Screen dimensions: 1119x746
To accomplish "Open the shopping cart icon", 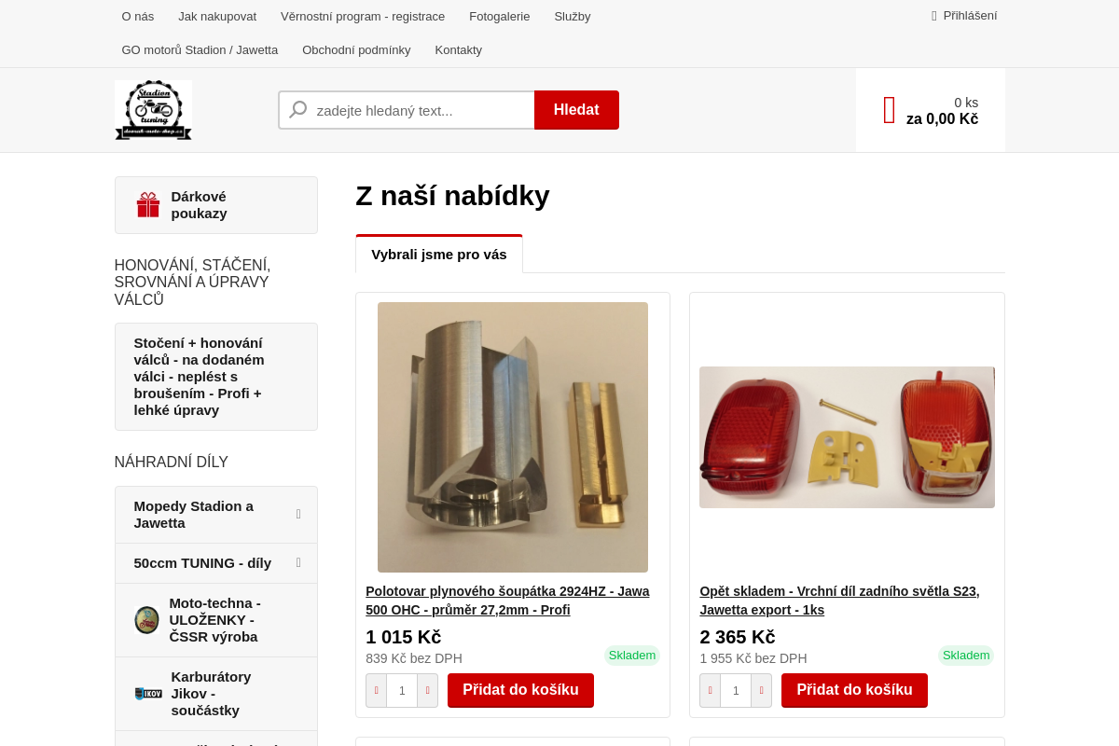I will (890, 110).
